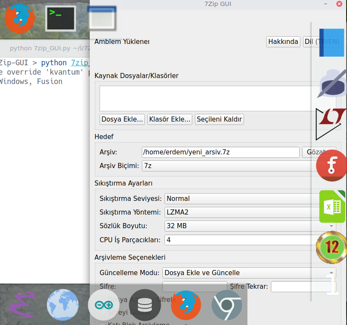Click the Şifre password field
Screen dimensions: 347x325
(x=195, y=287)
